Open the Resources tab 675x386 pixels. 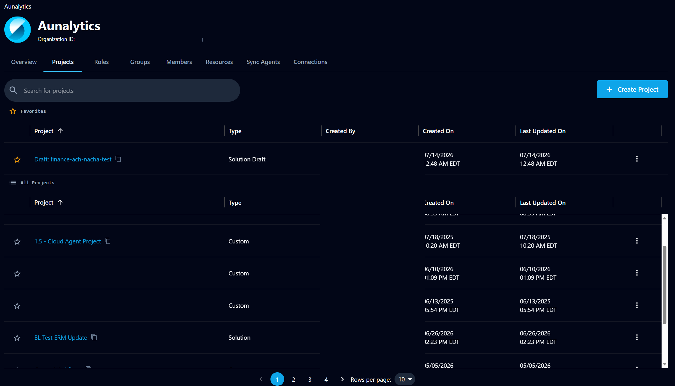click(x=219, y=62)
